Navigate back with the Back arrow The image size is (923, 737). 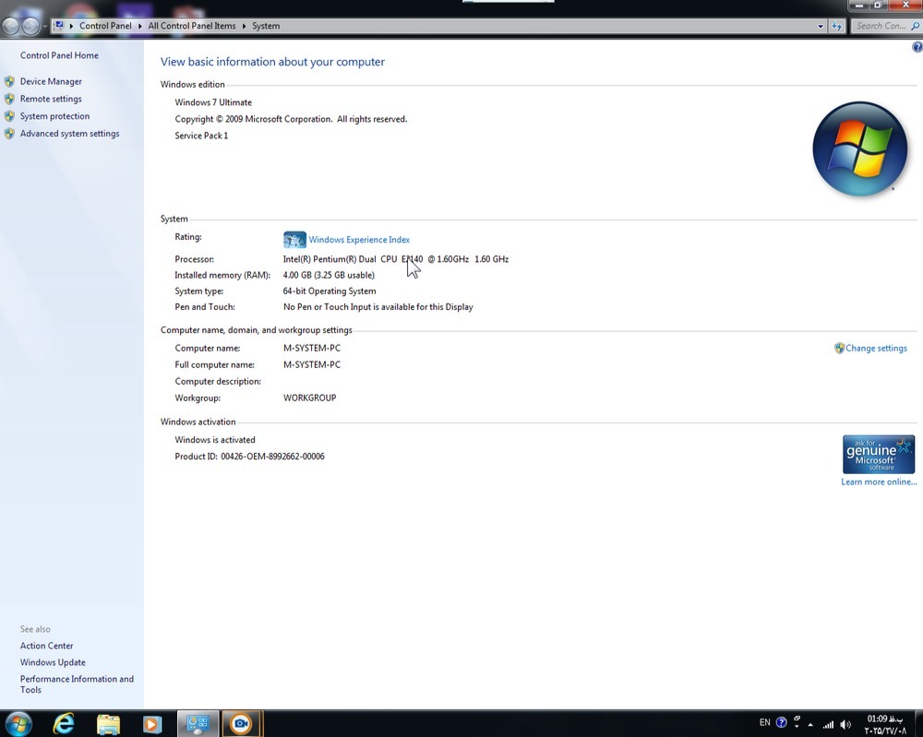(x=10, y=26)
